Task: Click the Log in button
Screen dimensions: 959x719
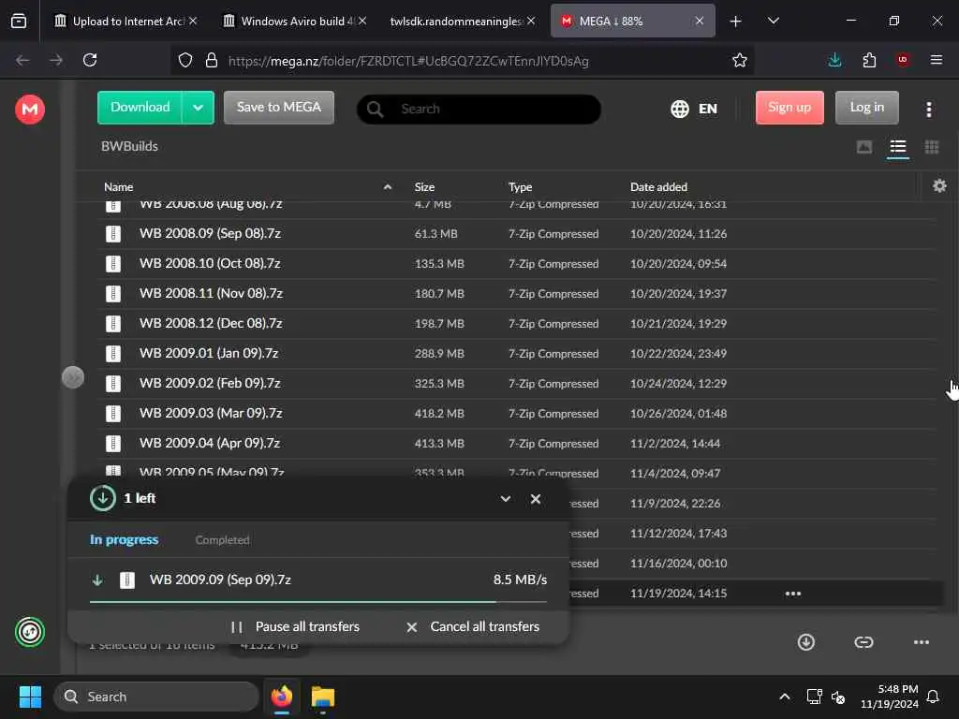Action: pyautogui.click(x=866, y=108)
